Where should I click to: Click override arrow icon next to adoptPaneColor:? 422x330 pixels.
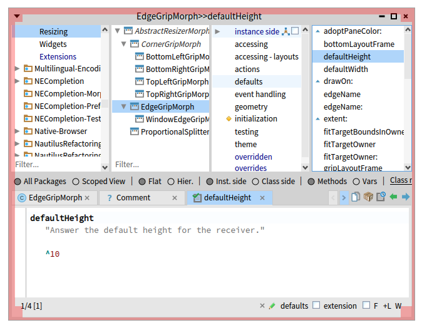[x=318, y=31]
